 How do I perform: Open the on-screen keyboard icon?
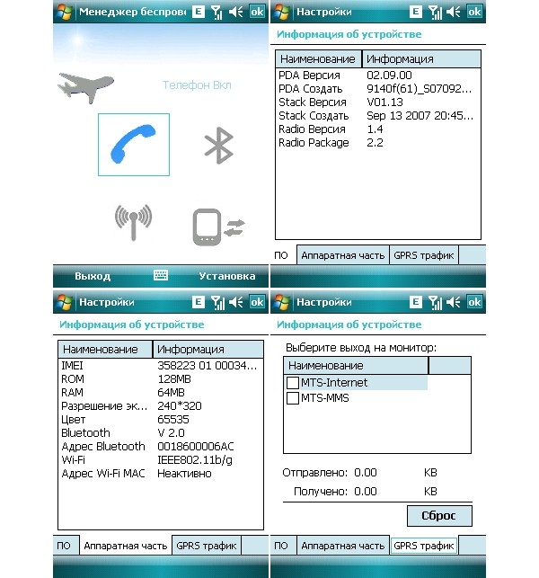161,275
